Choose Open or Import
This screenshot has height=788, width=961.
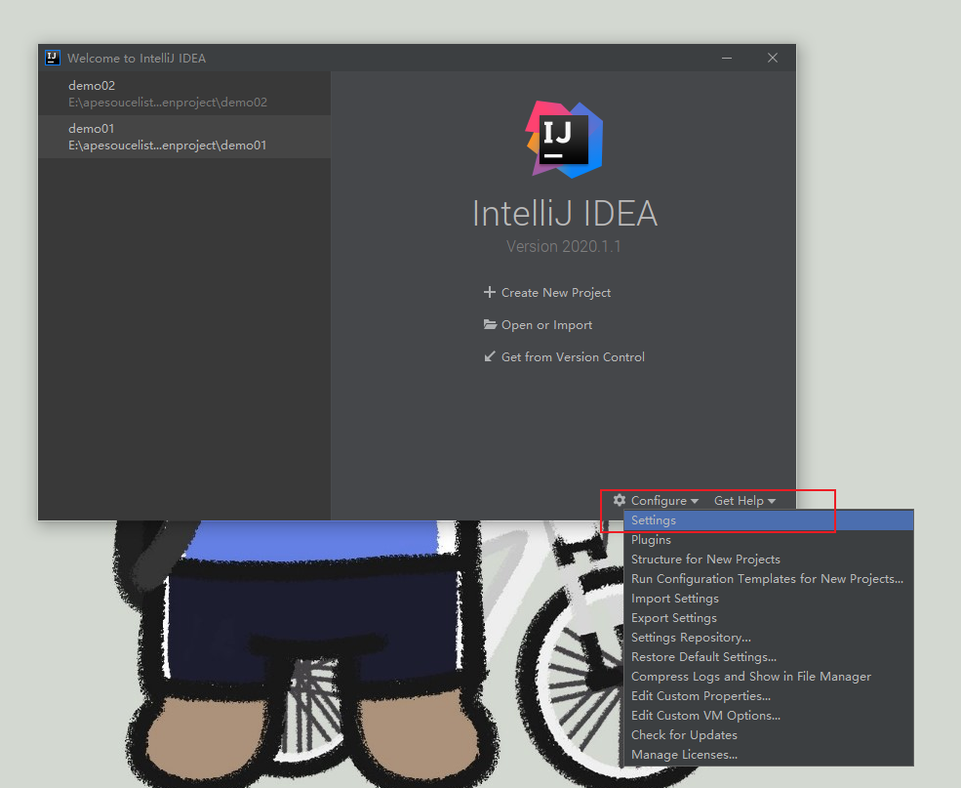point(546,325)
